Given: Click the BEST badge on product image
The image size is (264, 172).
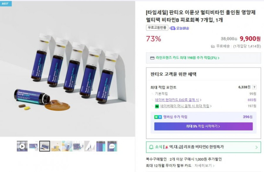Looking at the screenshot, I should 5,3.
